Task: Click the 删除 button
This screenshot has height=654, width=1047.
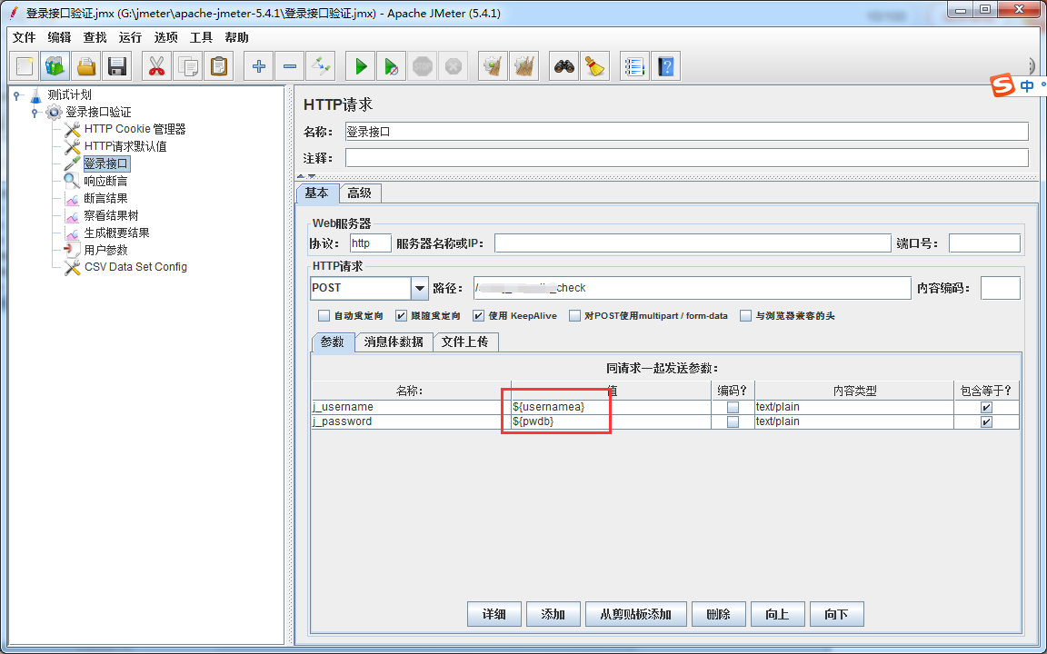Action: [x=718, y=614]
